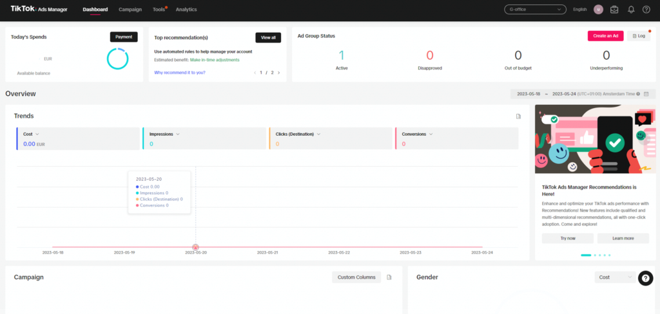The height and width of the screenshot is (314, 660).
Task: Open the Analytics tab
Action: (186, 9)
